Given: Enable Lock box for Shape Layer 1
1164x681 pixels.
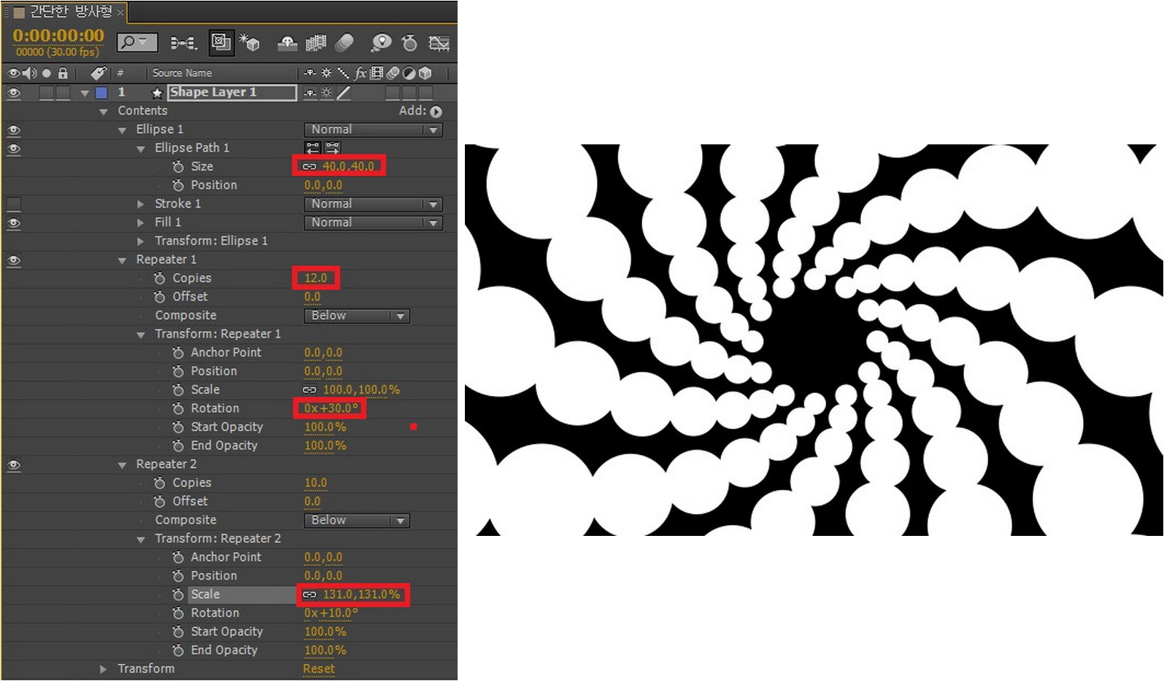Looking at the screenshot, I should tap(63, 93).
